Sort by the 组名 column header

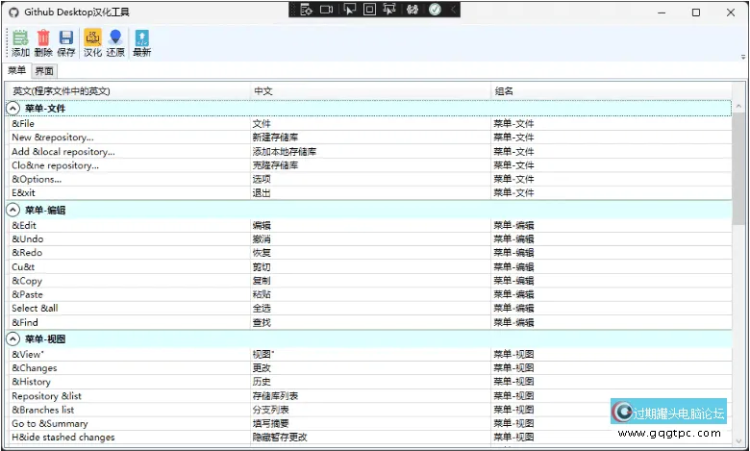(612, 90)
